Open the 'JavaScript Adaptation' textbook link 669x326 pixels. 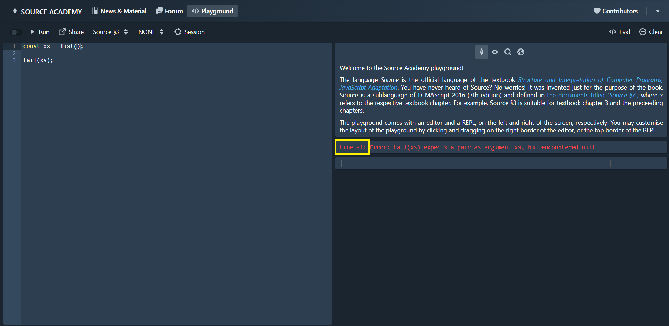[x=368, y=87]
